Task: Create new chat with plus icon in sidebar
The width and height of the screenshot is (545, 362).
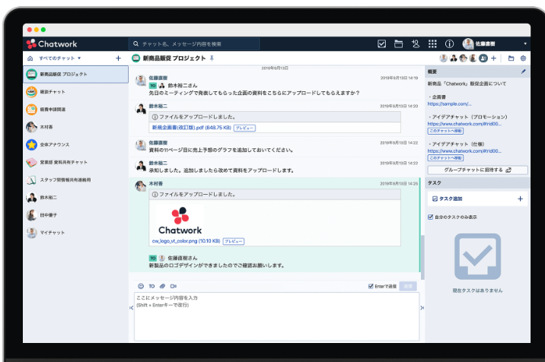Action: (x=118, y=59)
